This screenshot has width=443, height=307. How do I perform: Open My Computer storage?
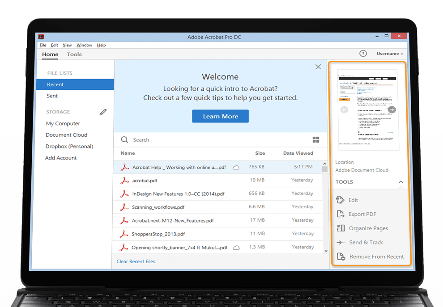click(63, 124)
